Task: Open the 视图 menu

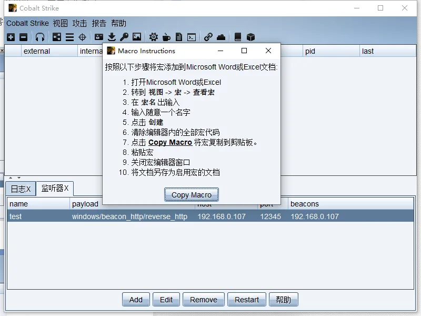Action: (61, 23)
